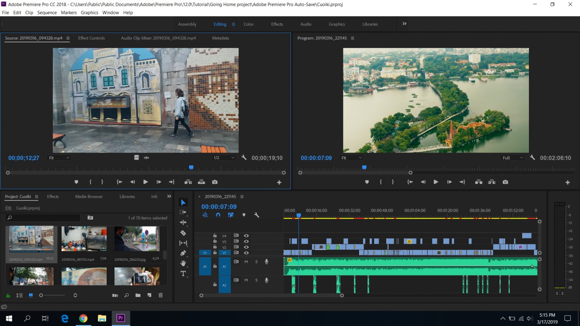Click Insert button in Source monitor
Viewport: 580px width, 326px height.
point(188,182)
